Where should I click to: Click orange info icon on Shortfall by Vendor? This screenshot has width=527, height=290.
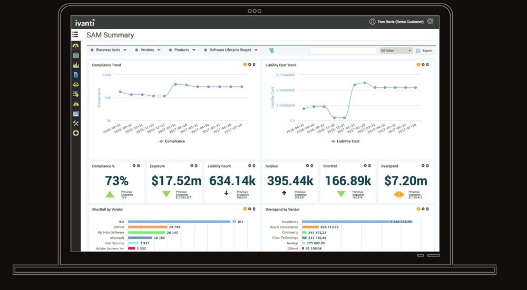pyautogui.click(x=245, y=209)
